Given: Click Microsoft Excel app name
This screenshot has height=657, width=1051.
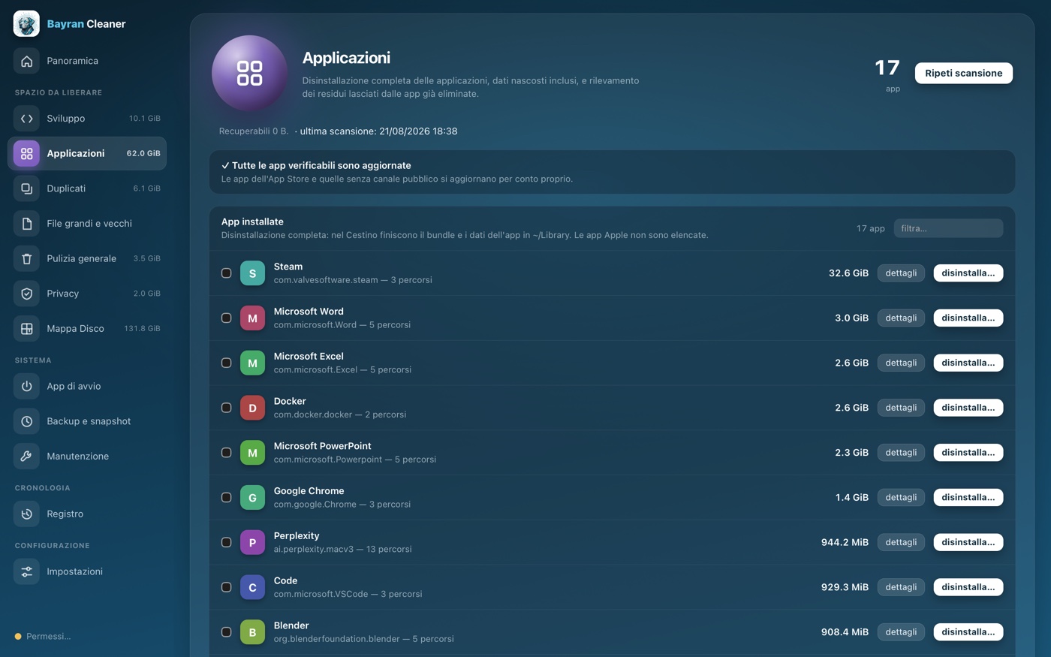Looking at the screenshot, I should coord(309,357).
